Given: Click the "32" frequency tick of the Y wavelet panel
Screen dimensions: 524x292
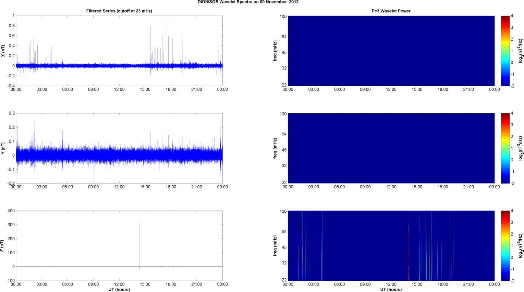Looking at the screenshot, I should (x=284, y=165).
